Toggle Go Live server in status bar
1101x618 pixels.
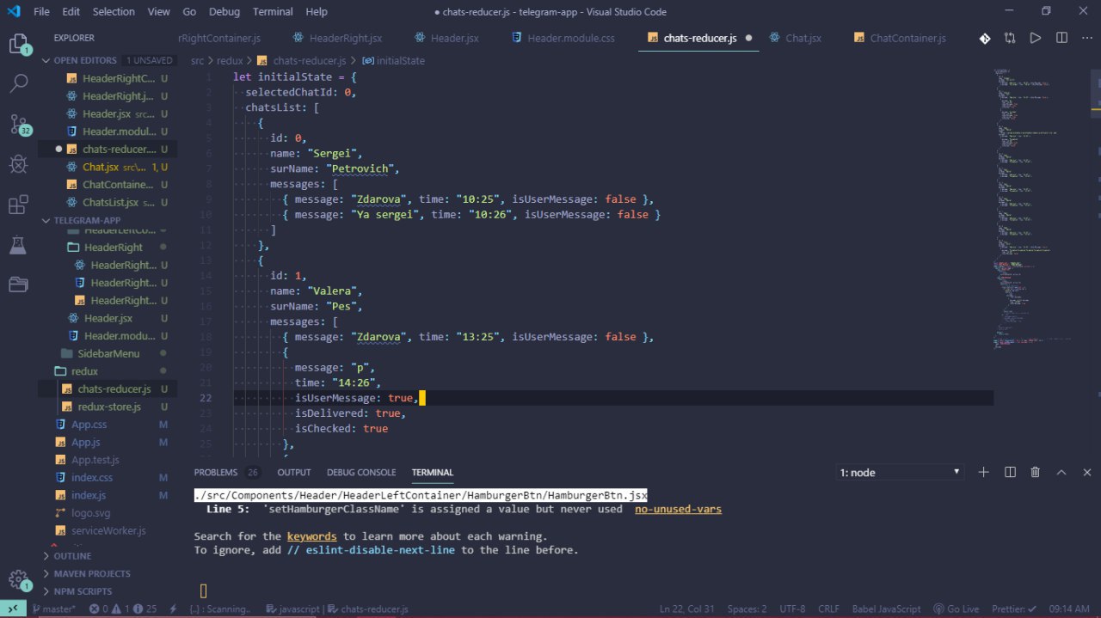point(956,609)
